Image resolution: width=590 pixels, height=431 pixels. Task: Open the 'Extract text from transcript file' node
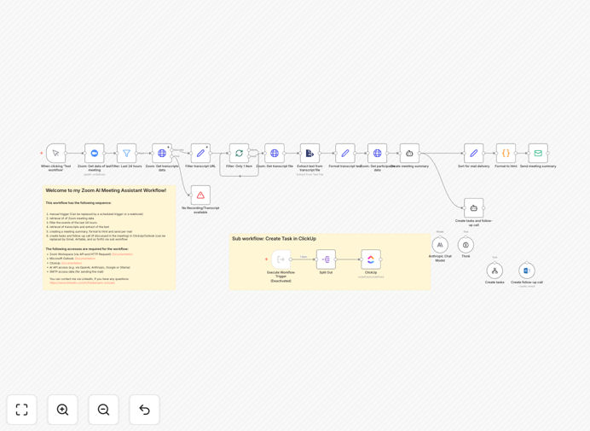(310, 153)
